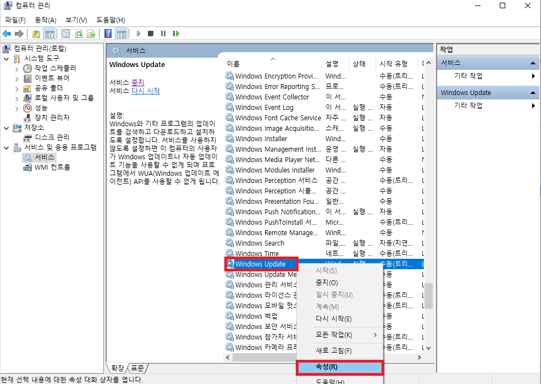The height and width of the screenshot is (384, 541).
Task: Collapse the 시스템 도구 node
Action: coord(6,59)
